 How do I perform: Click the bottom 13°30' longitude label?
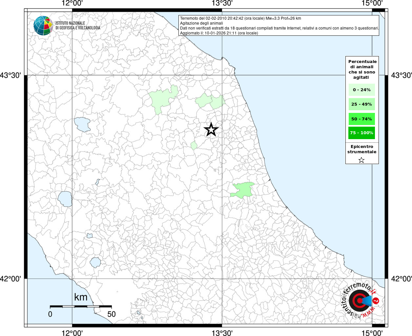(x=222, y=333)
